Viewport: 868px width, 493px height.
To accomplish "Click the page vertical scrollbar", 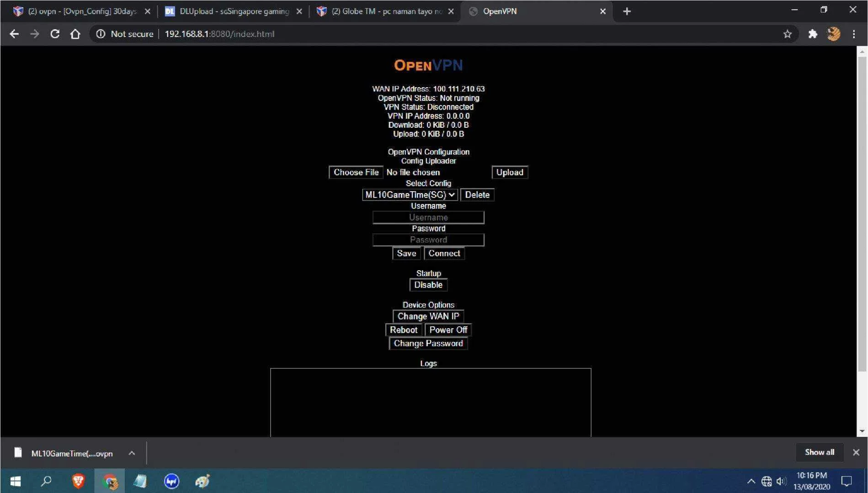I will click(862, 215).
